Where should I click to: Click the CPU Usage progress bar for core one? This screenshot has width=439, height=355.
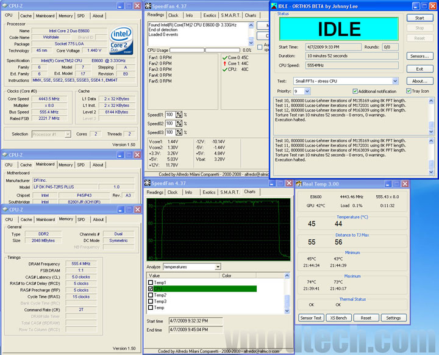click(x=187, y=50)
